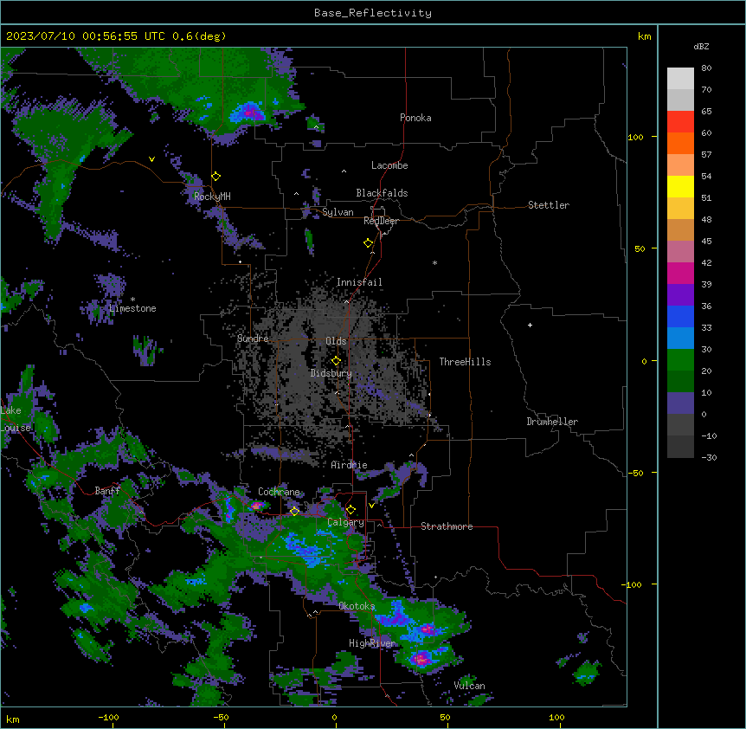Pick the gold 48-51 dBZ legend swatch
The height and width of the screenshot is (729, 746).
click(680, 209)
